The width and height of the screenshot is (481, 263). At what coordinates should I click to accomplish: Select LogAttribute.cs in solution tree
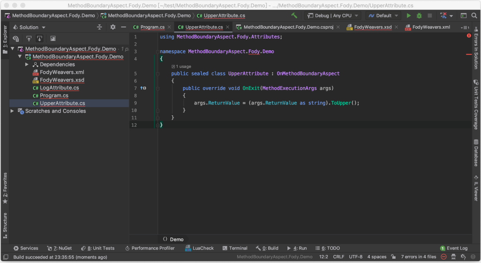59,88
